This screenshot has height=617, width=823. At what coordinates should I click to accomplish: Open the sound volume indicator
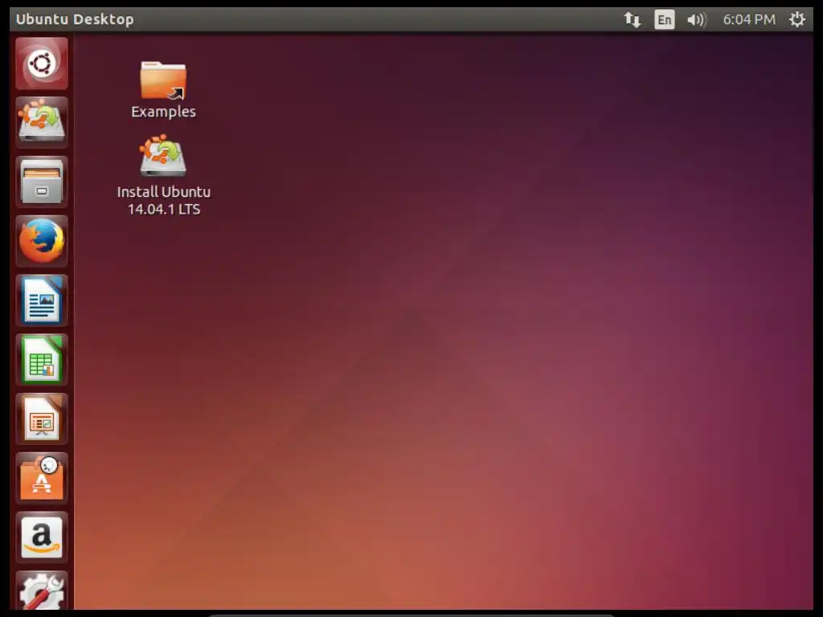(697, 20)
